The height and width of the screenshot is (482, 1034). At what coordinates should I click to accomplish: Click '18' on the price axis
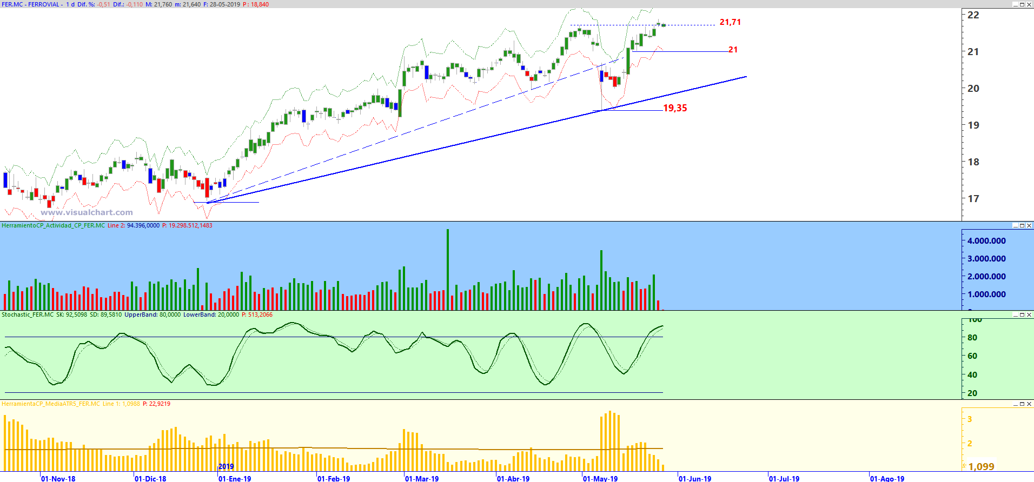click(x=973, y=162)
